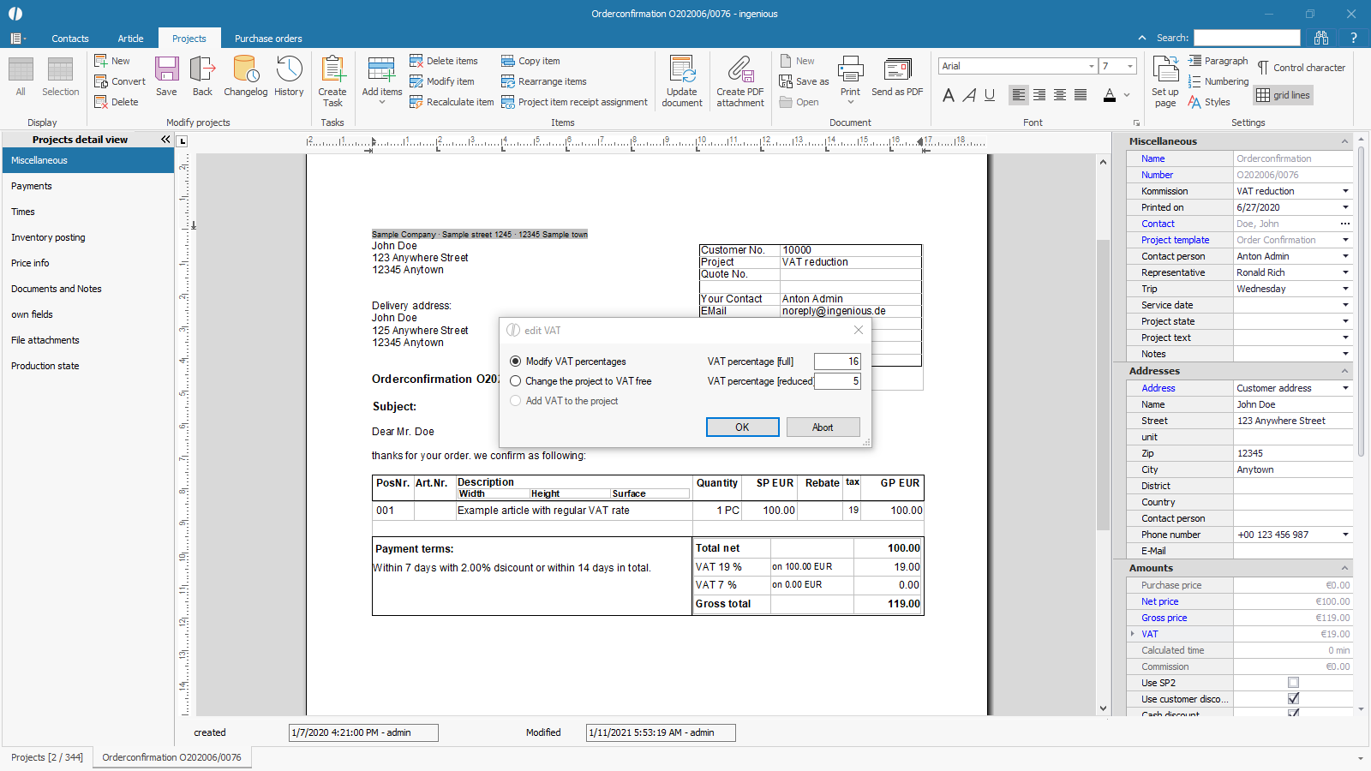
Task: Switch to the Purchase orders tab
Action: [268, 39]
